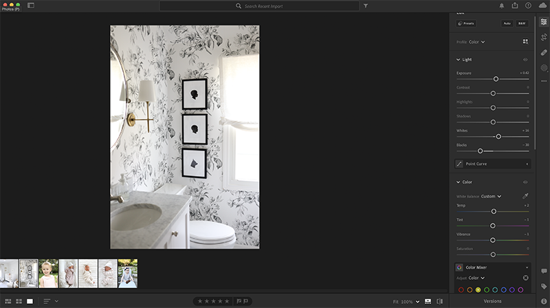550x308 pixels.
Task: Open Versions panel
Action: point(492,301)
